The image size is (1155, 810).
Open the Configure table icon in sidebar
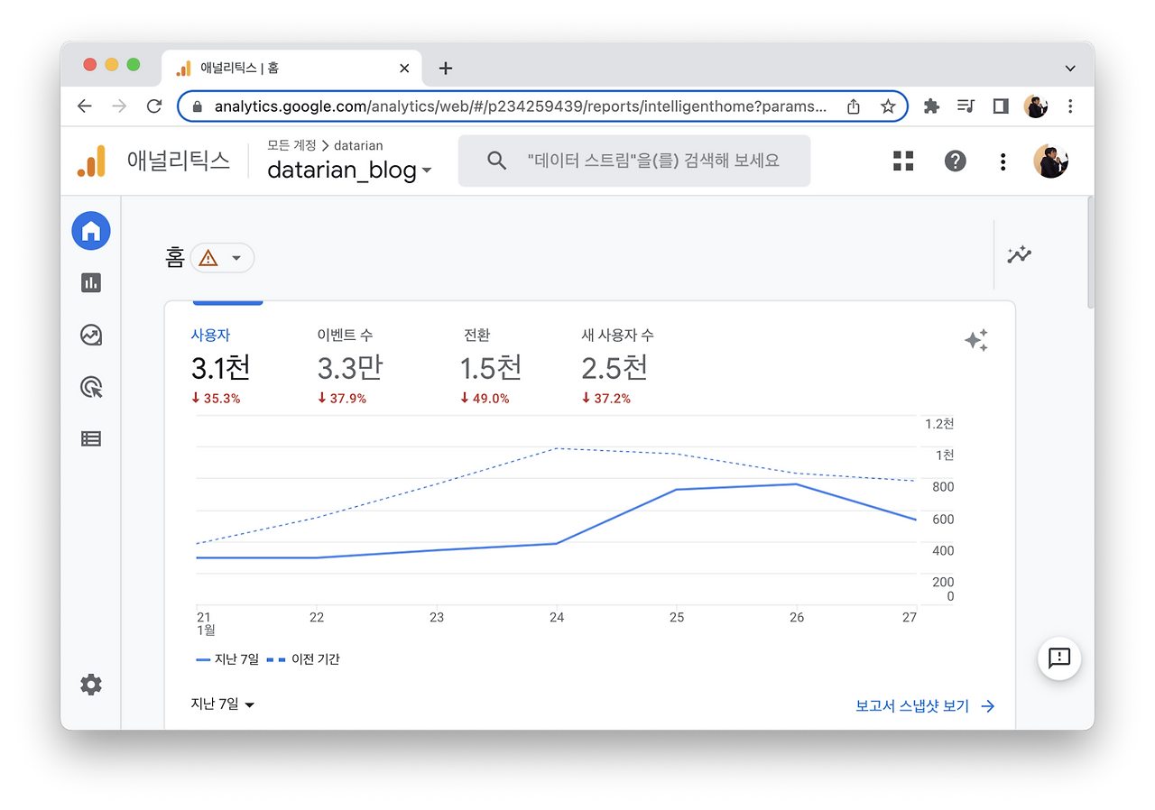tap(91, 439)
